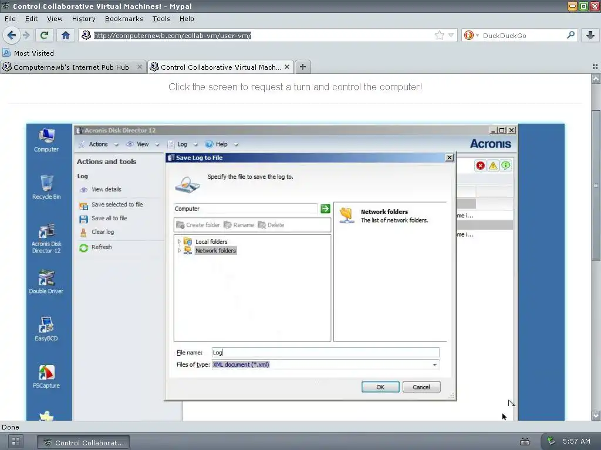Open the browser Tools menu

point(161,19)
